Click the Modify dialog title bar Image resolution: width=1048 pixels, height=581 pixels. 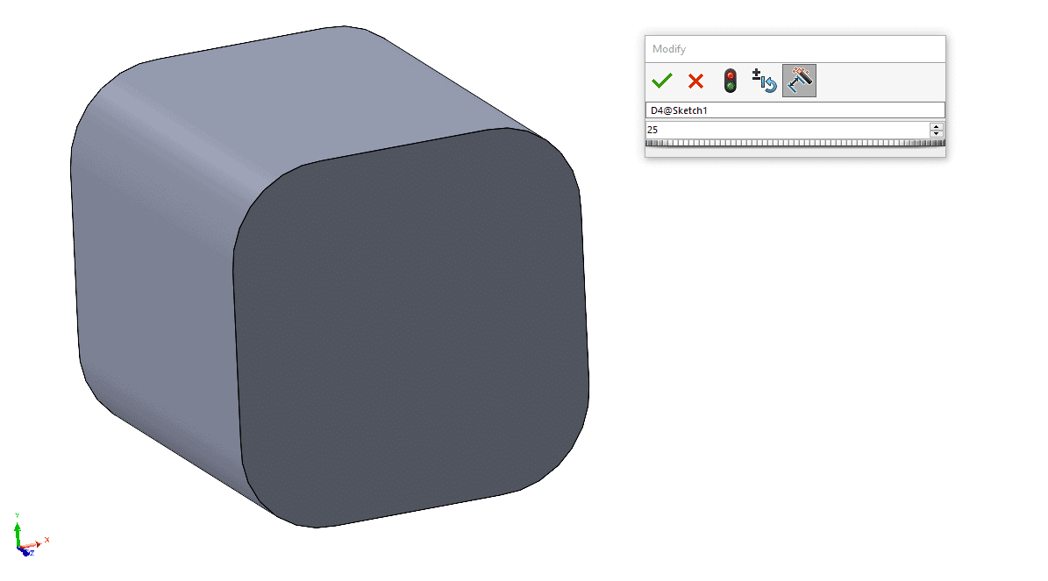[789, 49]
